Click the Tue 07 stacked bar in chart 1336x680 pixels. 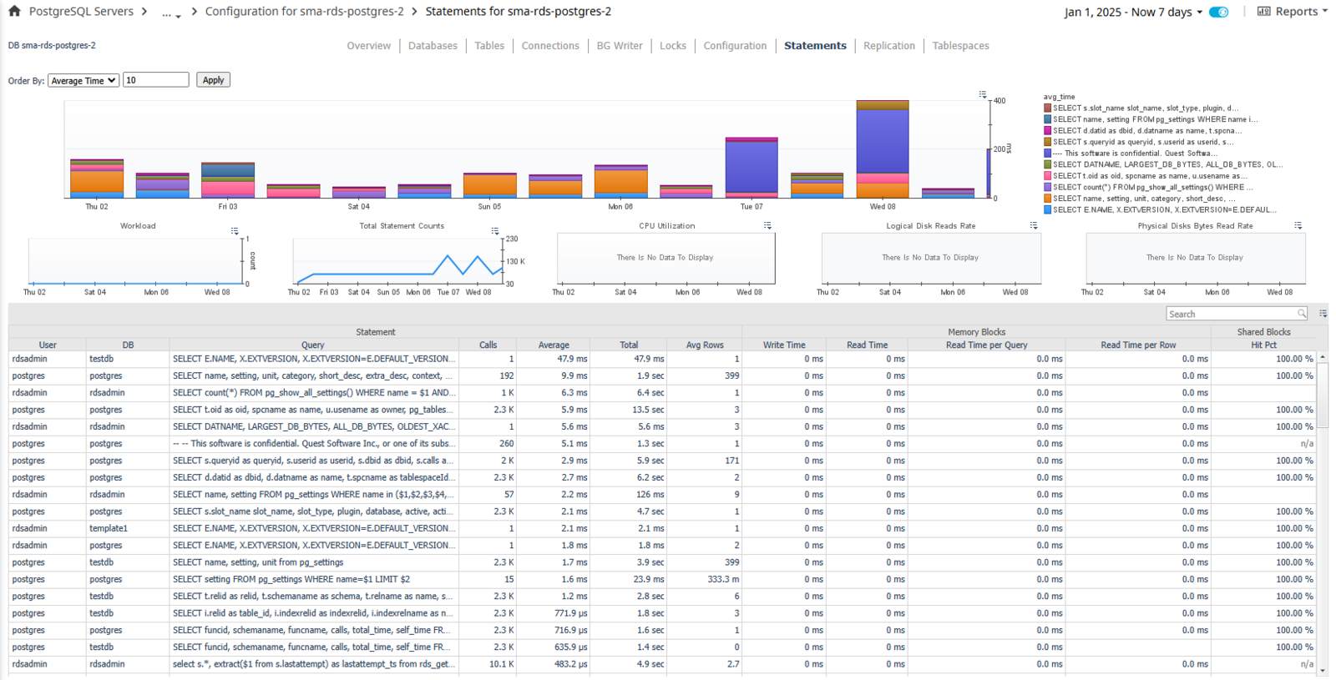click(751, 168)
